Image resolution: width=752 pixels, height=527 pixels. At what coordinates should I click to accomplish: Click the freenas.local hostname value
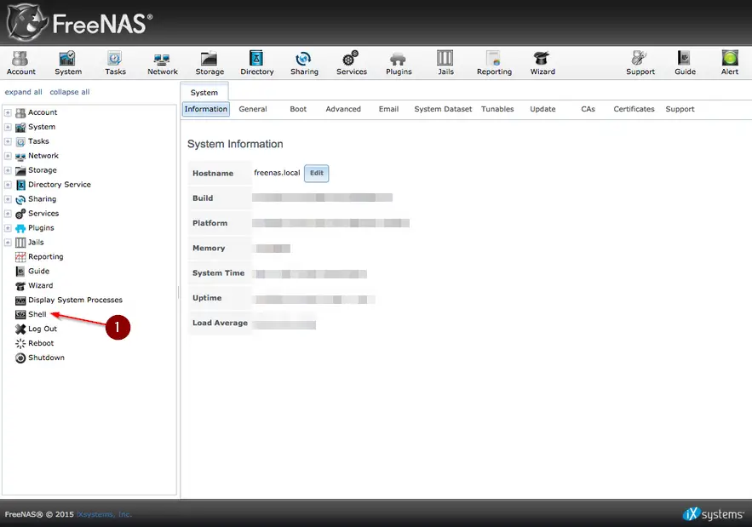(277, 173)
